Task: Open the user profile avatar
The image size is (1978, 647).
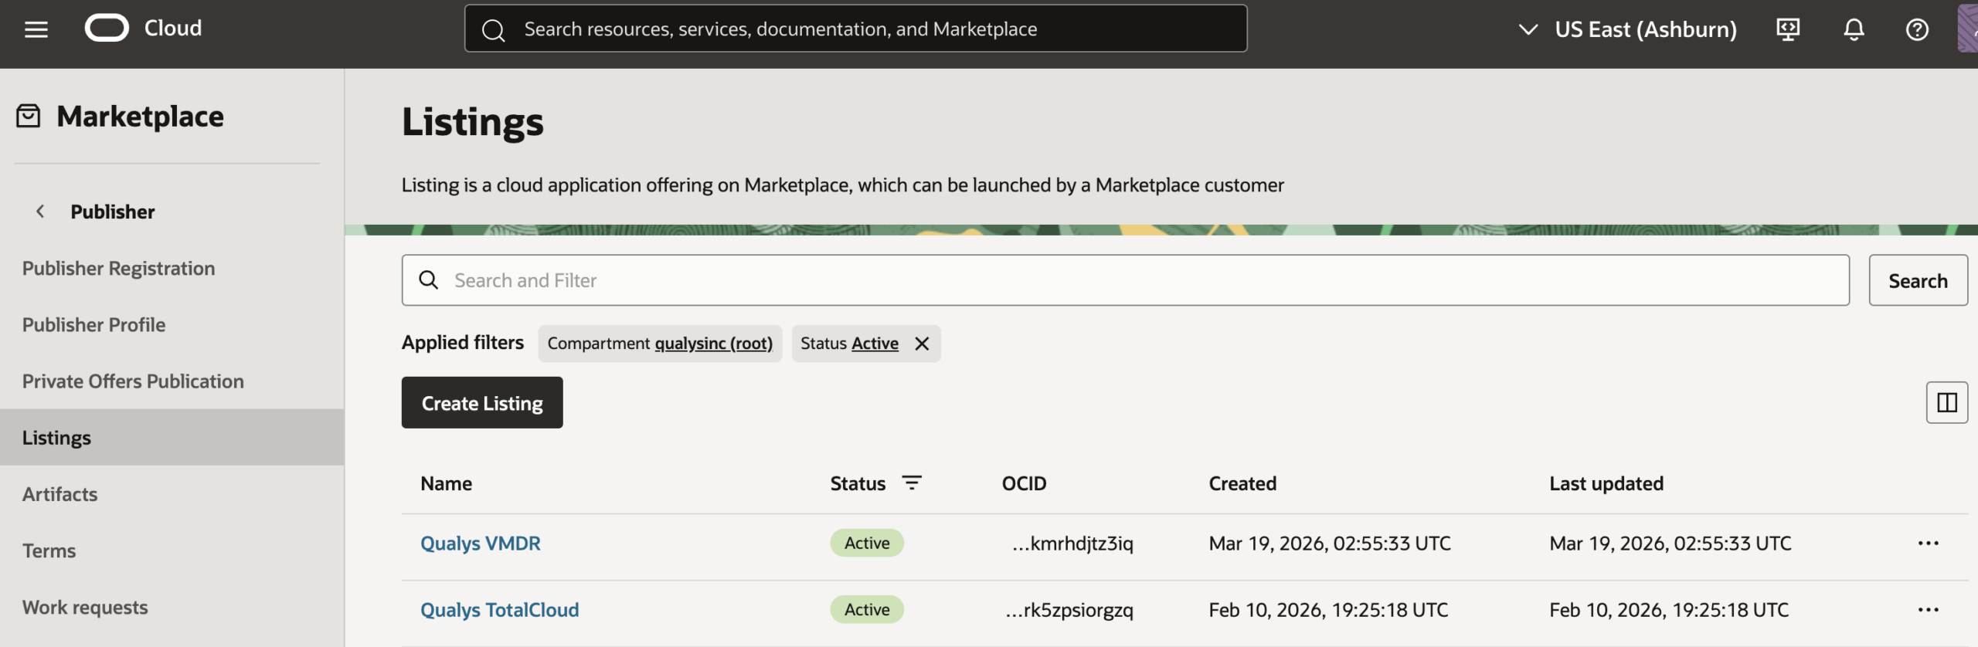Action: coord(1967,29)
